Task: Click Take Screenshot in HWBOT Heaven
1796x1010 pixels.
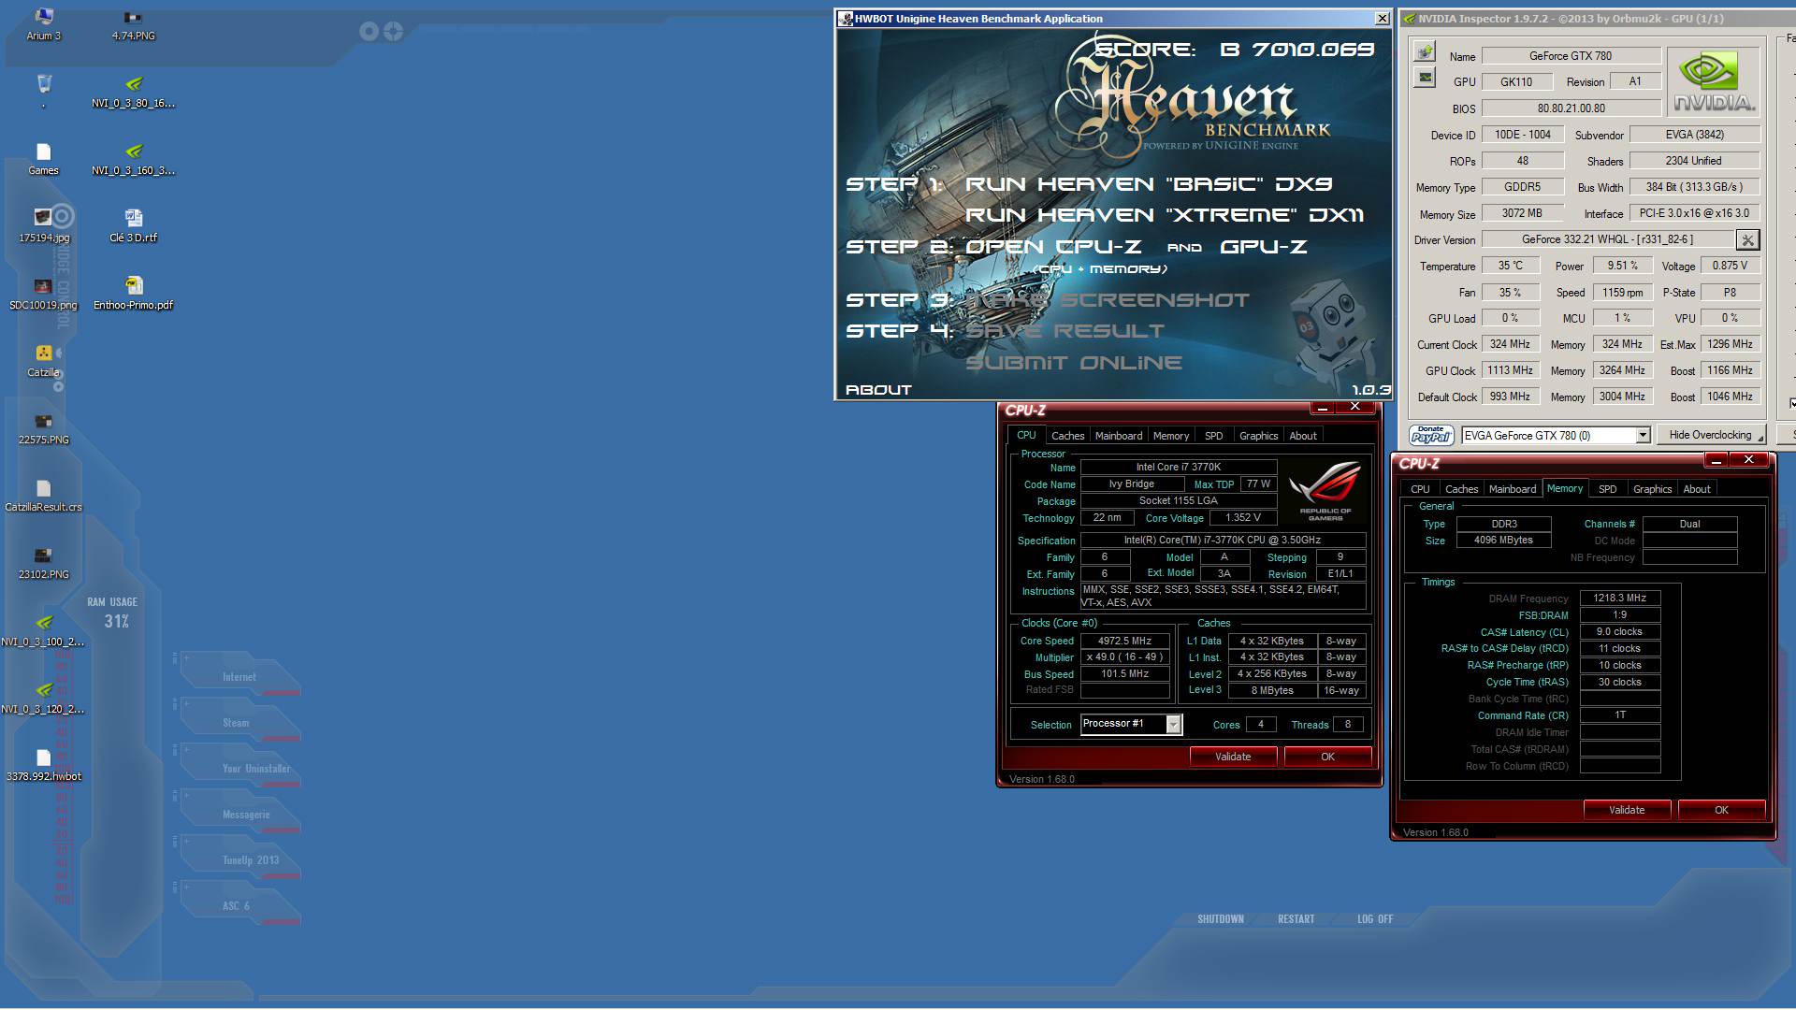Action: point(1108,300)
